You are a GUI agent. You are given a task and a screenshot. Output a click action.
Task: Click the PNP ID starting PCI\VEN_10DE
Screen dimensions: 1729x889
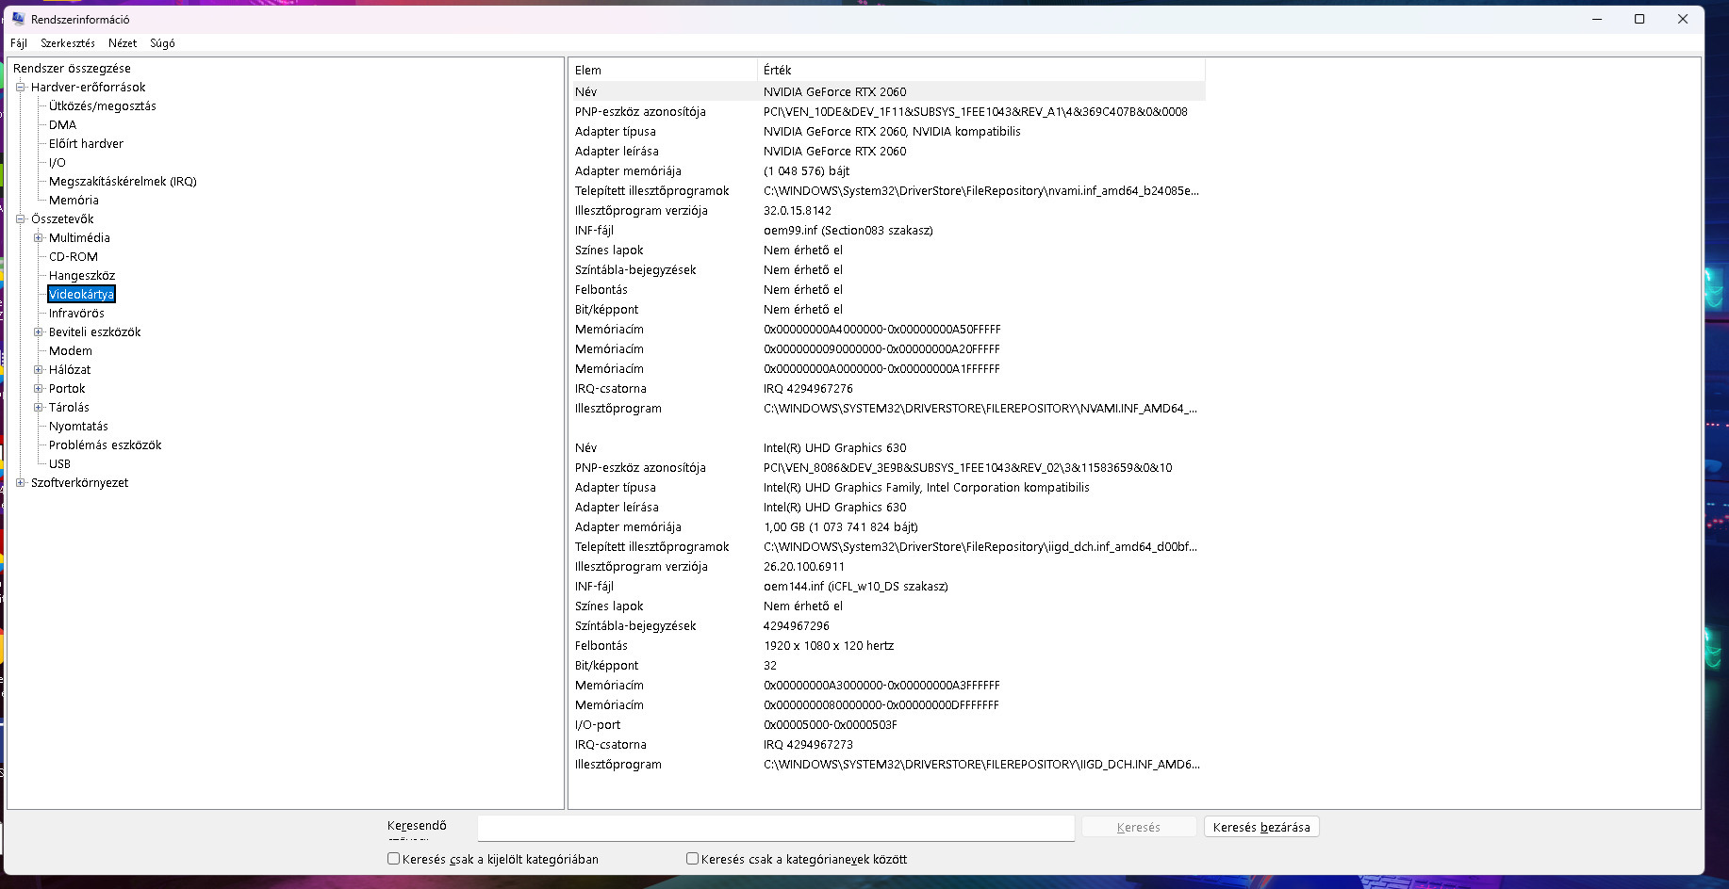976,111
